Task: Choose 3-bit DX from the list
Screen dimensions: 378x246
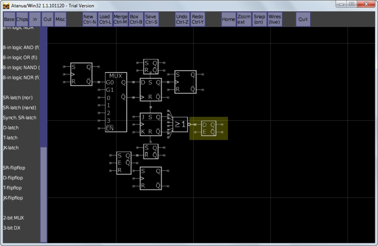Action: (12, 228)
